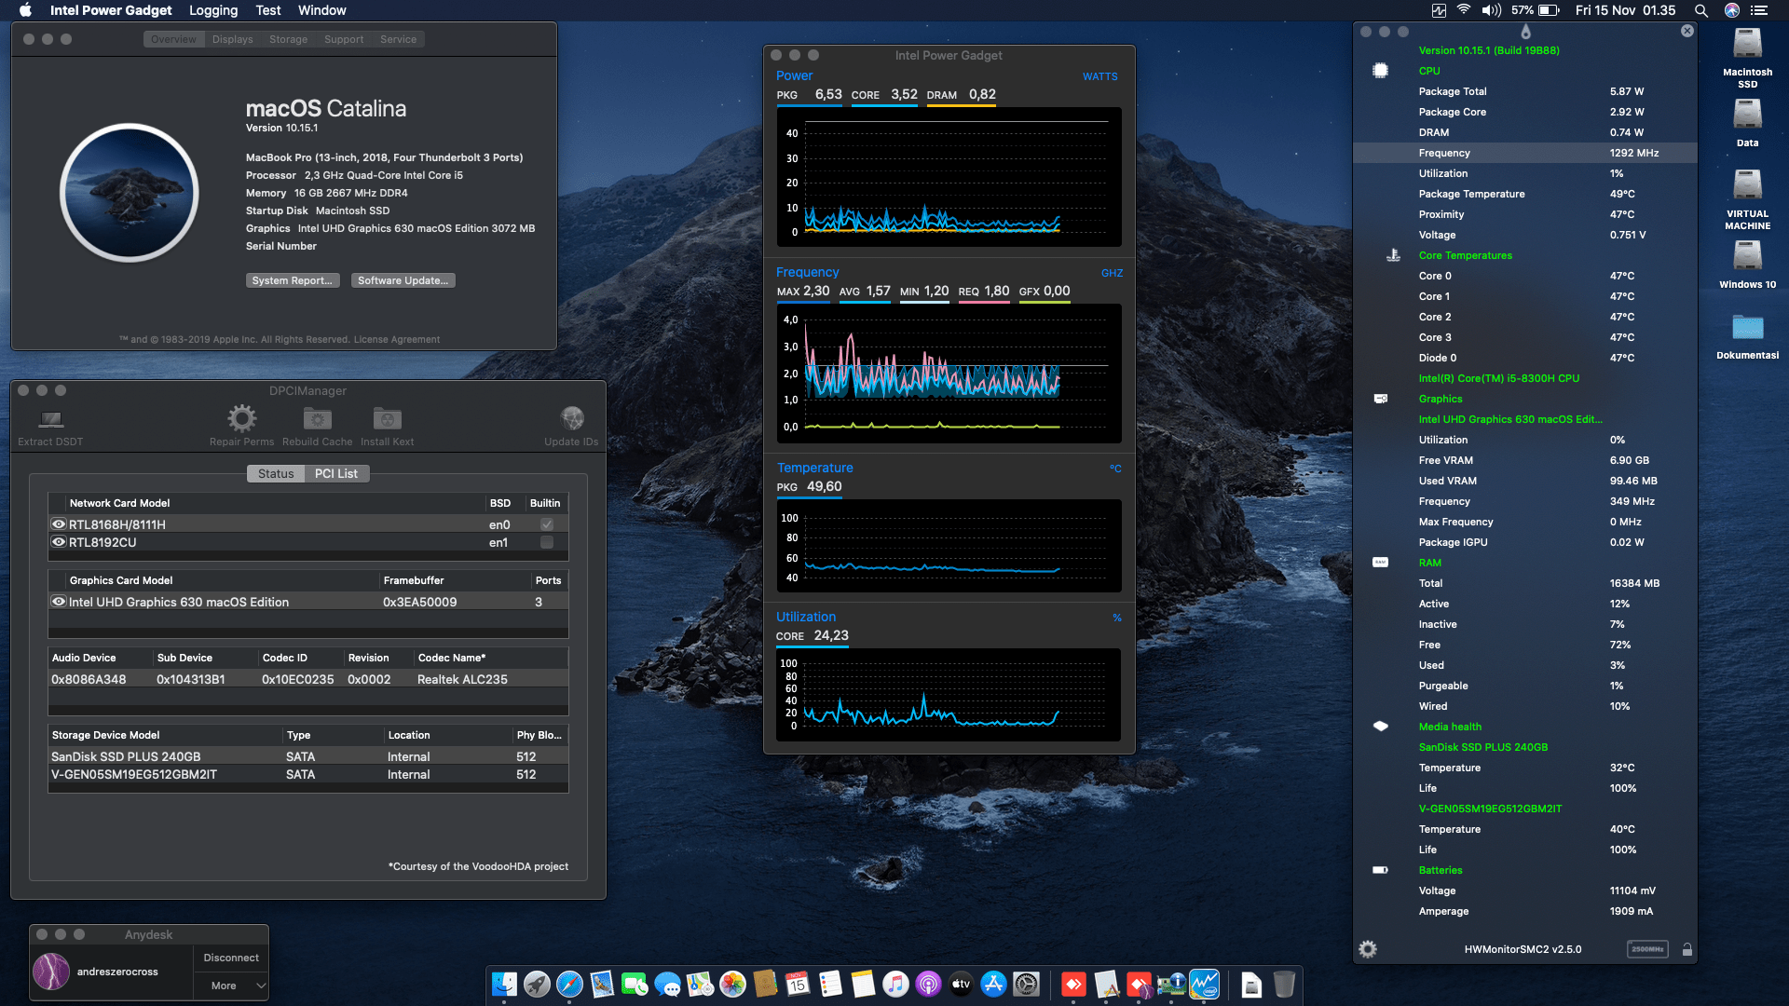The width and height of the screenshot is (1789, 1006).
Task: Switch to Storage tab in About This Mac
Action: (x=288, y=39)
